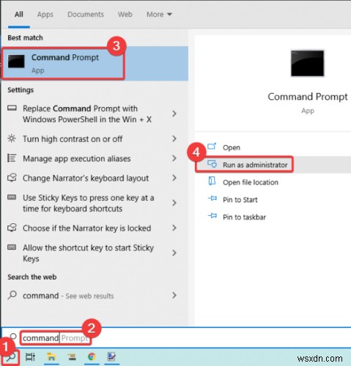Switch to the Apps tab
This screenshot has height=366, width=351.
coord(45,15)
